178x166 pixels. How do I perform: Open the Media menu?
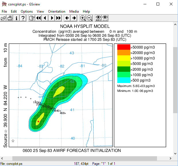(74, 11)
